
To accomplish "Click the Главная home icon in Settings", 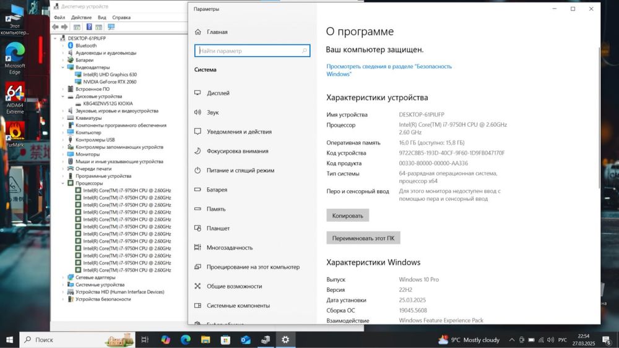I will pyautogui.click(x=198, y=32).
